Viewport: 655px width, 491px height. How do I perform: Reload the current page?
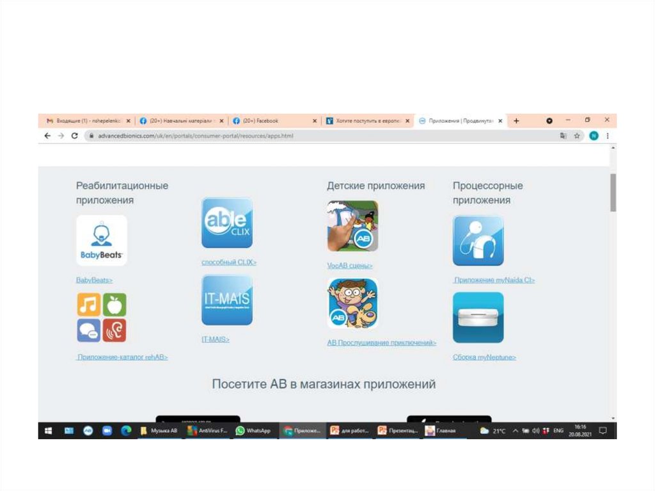pyautogui.click(x=75, y=136)
